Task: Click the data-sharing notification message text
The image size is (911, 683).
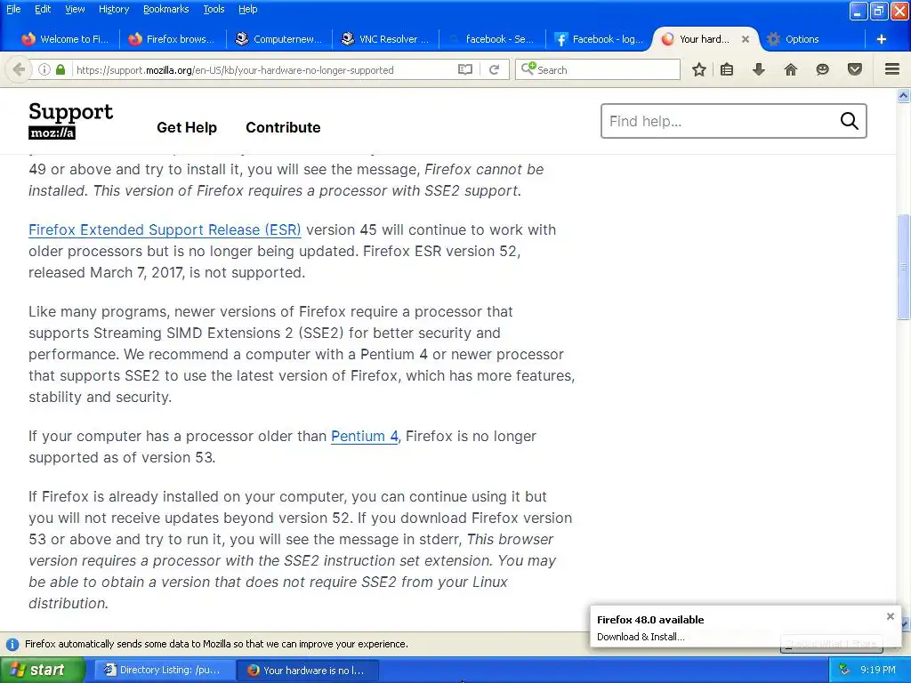Action: point(216,644)
